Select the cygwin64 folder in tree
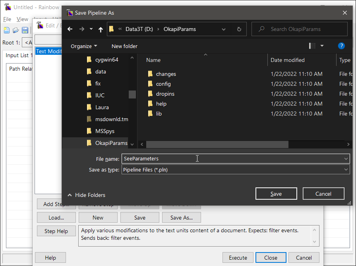The image size is (356, 266). pyautogui.click(x=106, y=60)
